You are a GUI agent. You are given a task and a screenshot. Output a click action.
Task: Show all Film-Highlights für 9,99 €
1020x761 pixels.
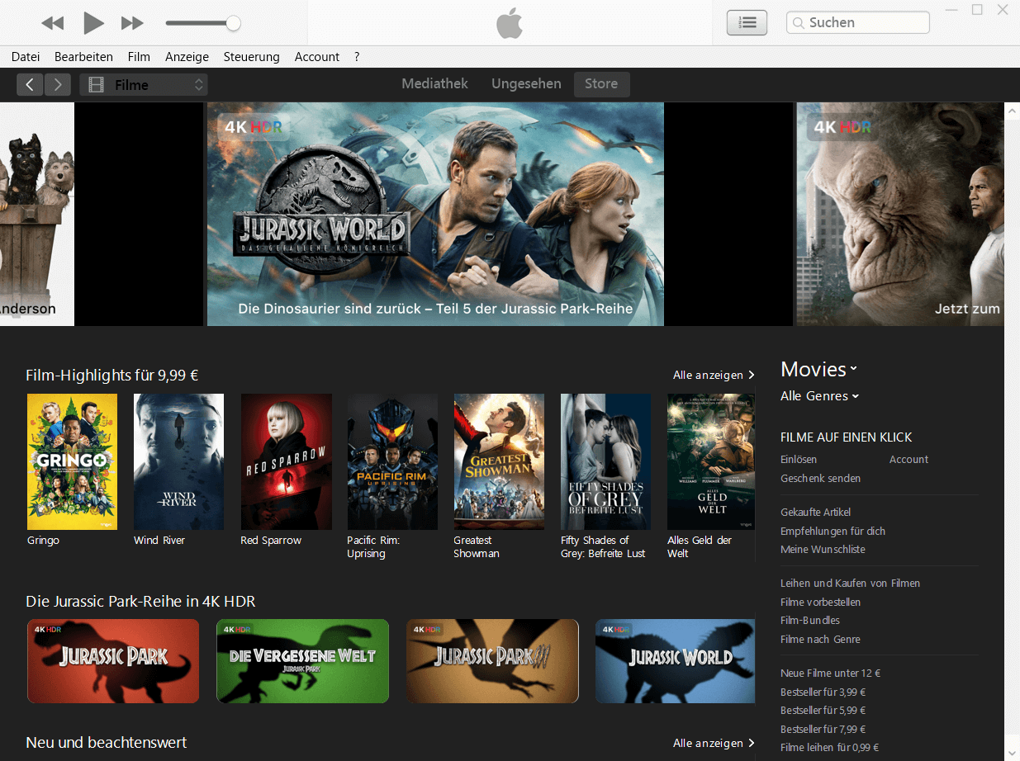click(x=714, y=375)
